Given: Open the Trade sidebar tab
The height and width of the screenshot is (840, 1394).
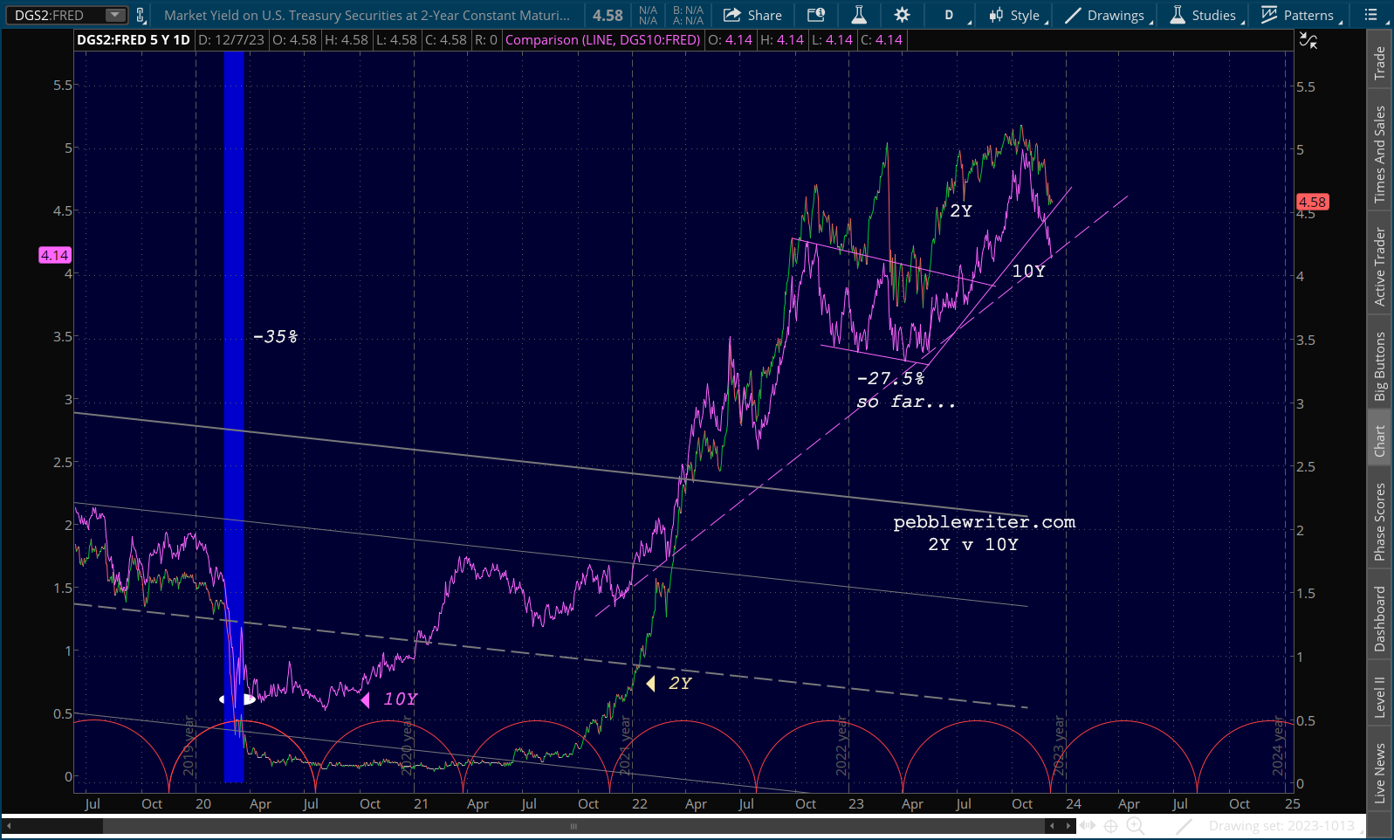Looking at the screenshot, I should point(1379,63).
